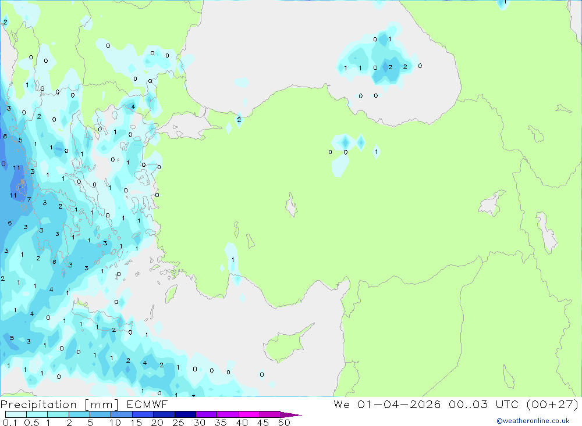This screenshot has width=582, height=426.
Task: Click the purple over-50 arrow at legend end
Action: tap(290, 415)
